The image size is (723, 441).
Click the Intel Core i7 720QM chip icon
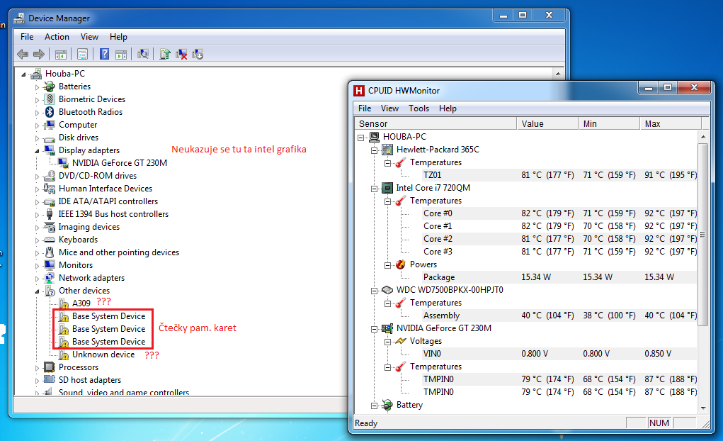pos(387,188)
